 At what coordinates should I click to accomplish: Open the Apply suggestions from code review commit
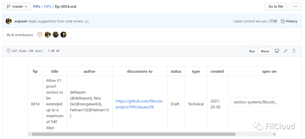56,21
